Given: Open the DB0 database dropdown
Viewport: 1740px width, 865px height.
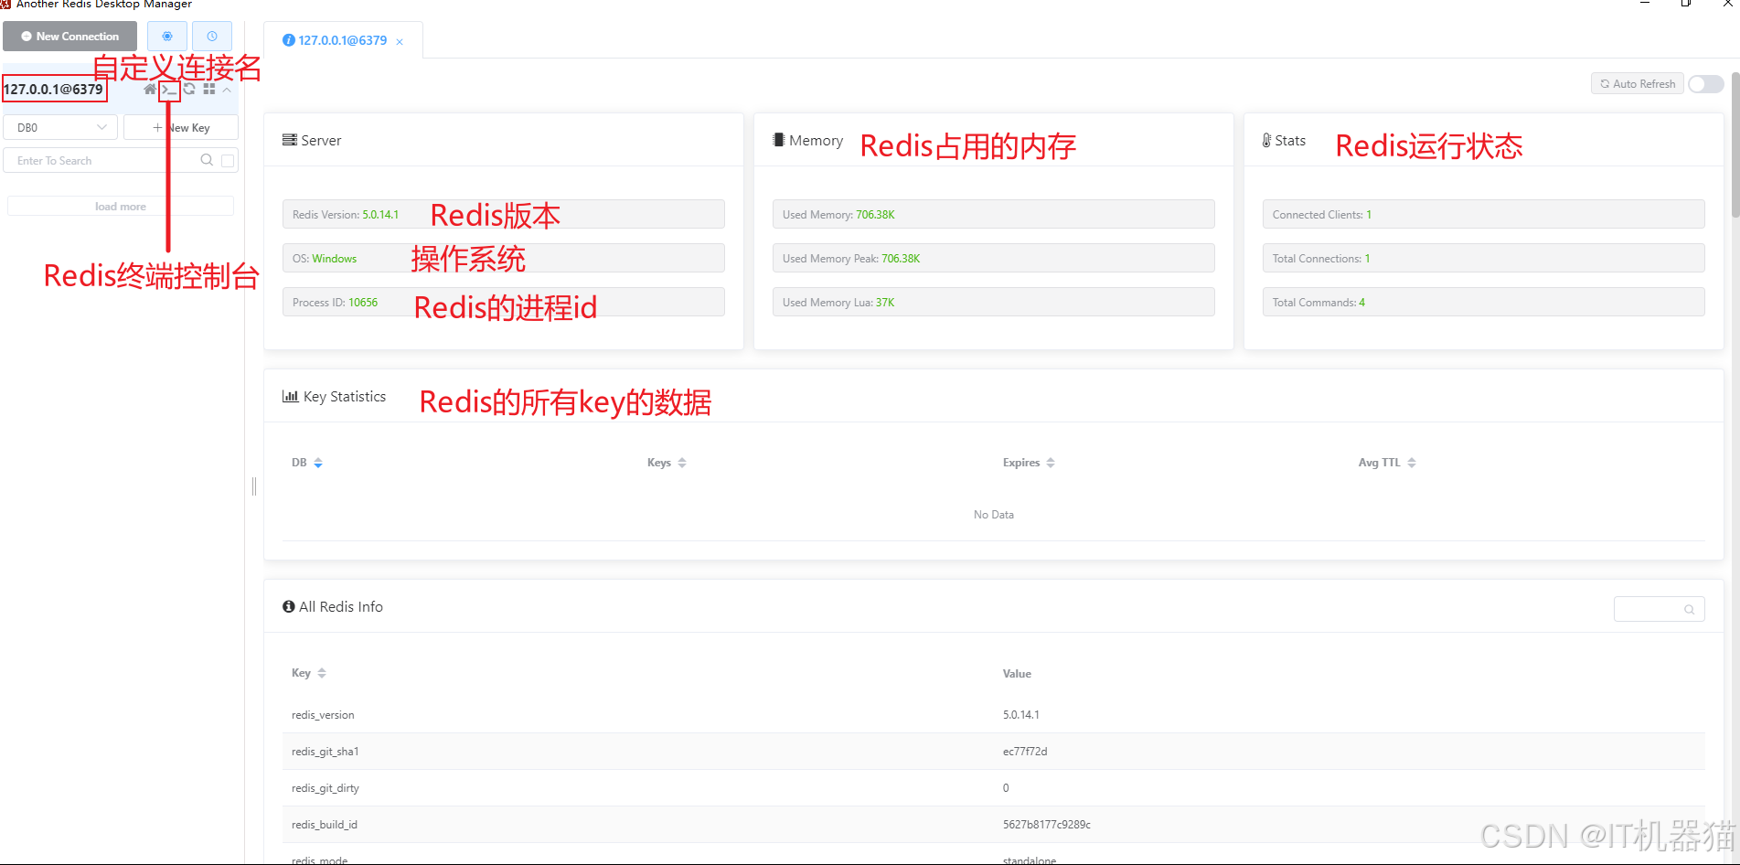Looking at the screenshot, I should [x=60, y=128].
